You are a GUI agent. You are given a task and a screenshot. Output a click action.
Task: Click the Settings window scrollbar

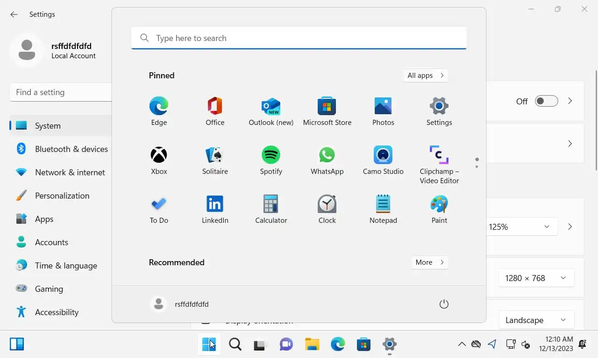[x=596, y=120]
